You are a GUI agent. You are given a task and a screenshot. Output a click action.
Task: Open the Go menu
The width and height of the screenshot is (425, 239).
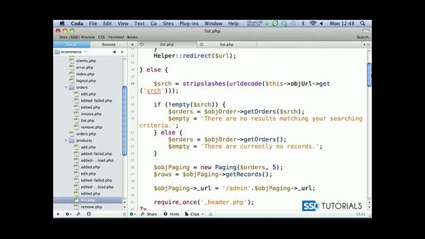coord(153,24)
